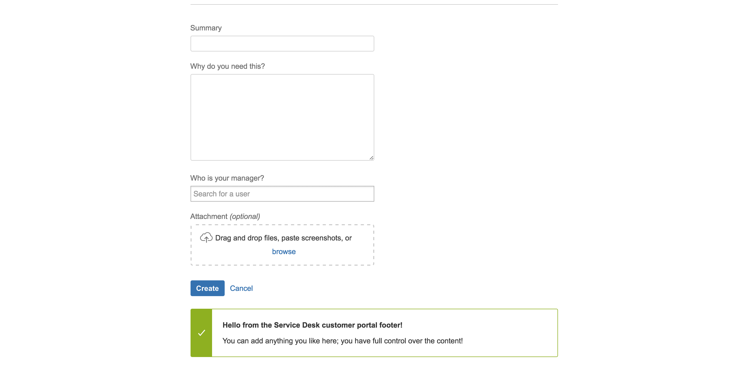
Task: Click the bold 'Hello from the Service Desk' heading
Action: point(312,325)
